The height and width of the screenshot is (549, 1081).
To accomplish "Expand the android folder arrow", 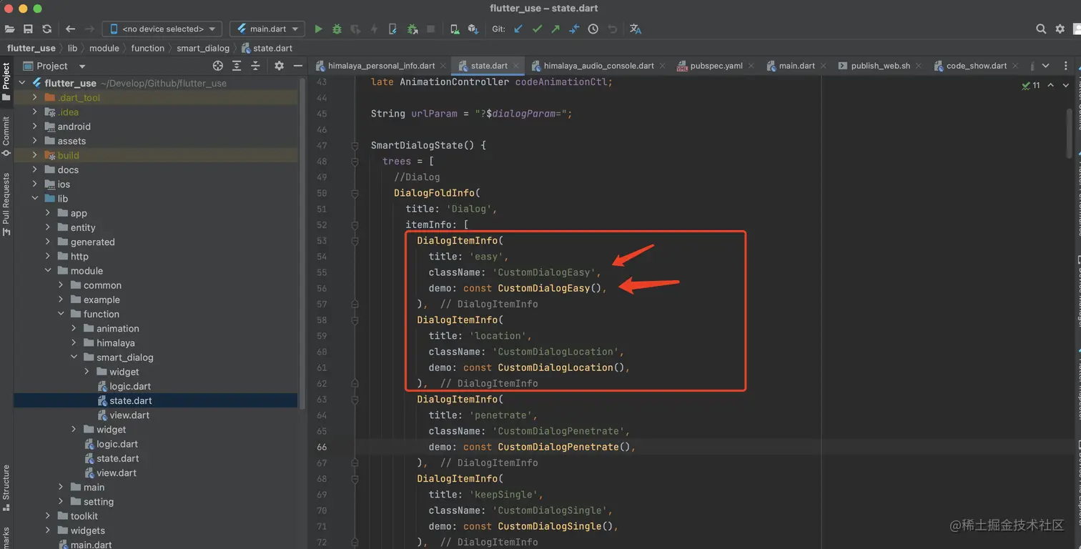I will [x=34, y=127].
